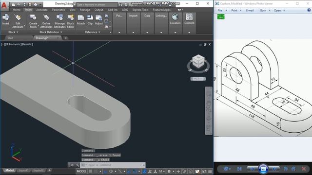This screenshot has height=175, width=312.
Task: Toggle annotation visibility blue icon on status bar
Action: [144, 171]
